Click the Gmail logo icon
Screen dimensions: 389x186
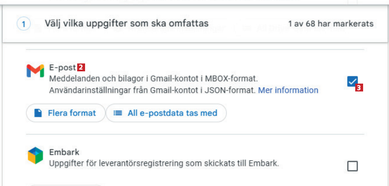[35, 70]
